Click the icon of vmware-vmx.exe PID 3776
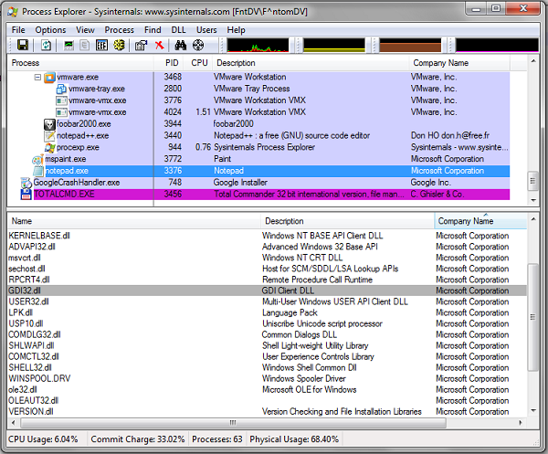The height and width of the screenshot is (454, 548). (61, 100)
